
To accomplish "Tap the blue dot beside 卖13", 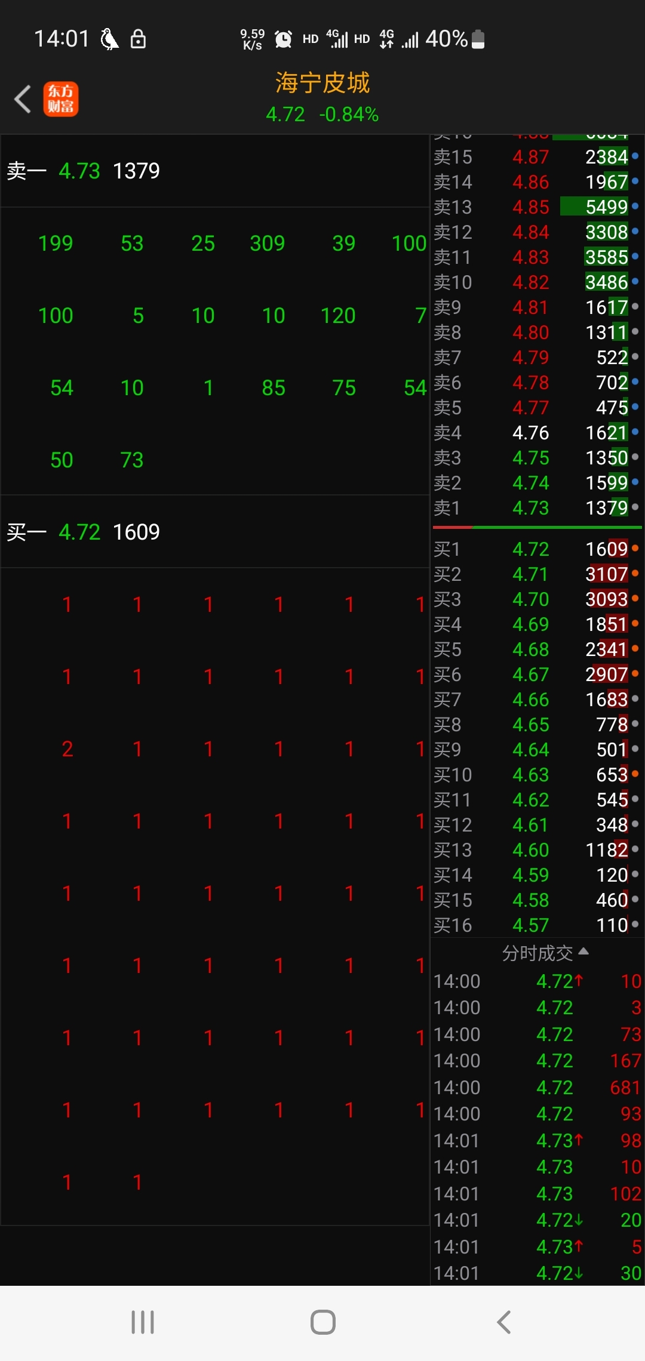I will coord(635,206).
